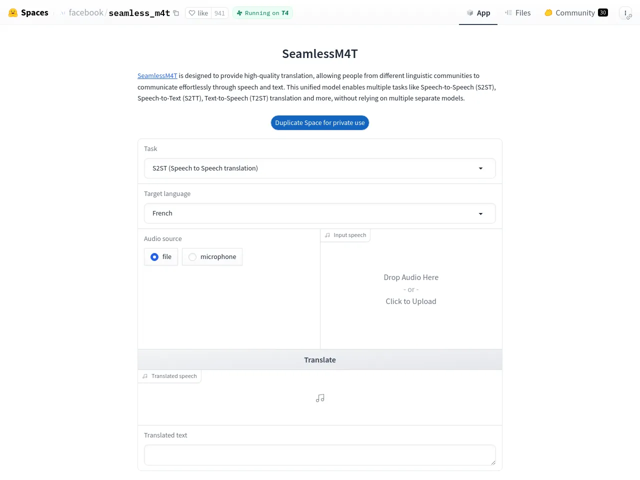The image size is (640, 480).
Task: Click the music note icon in Translated speech
Action: click(x=320, y=398)
